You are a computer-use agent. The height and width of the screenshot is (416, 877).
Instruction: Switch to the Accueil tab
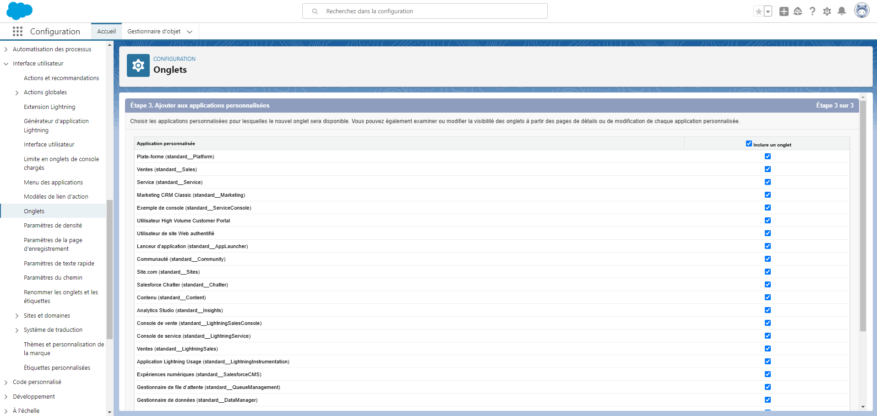click(106, 31)
